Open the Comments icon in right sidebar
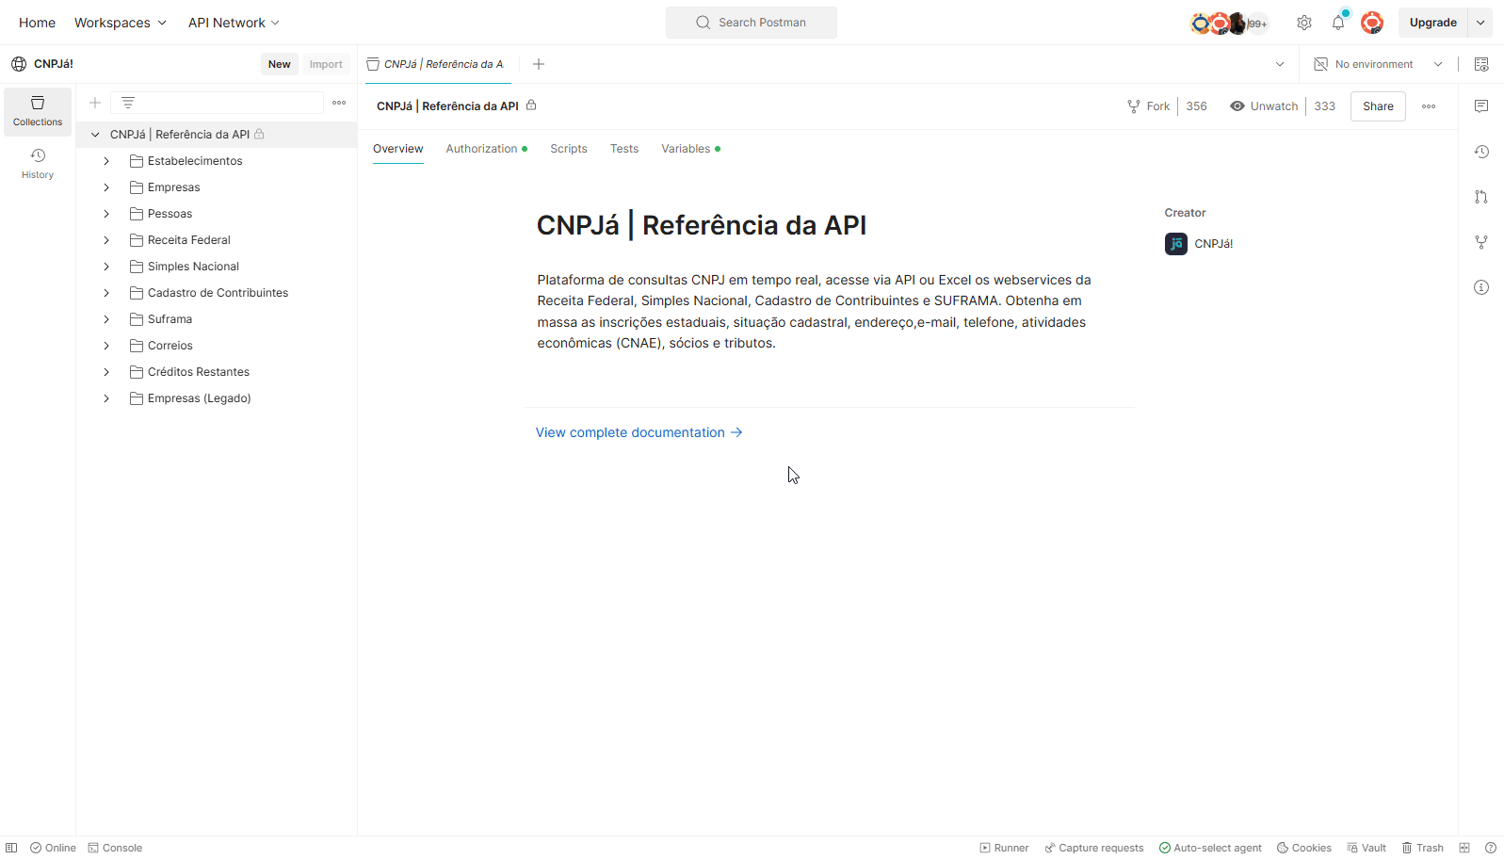Viewport: 1504px width, 859px height. [1481, 106]
